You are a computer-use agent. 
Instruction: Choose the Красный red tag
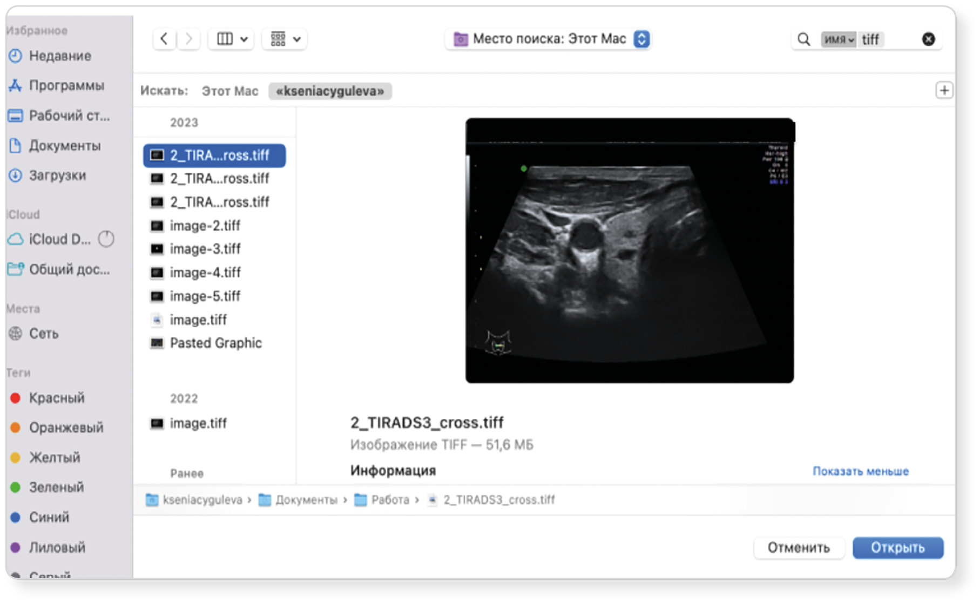click(56, 398)
